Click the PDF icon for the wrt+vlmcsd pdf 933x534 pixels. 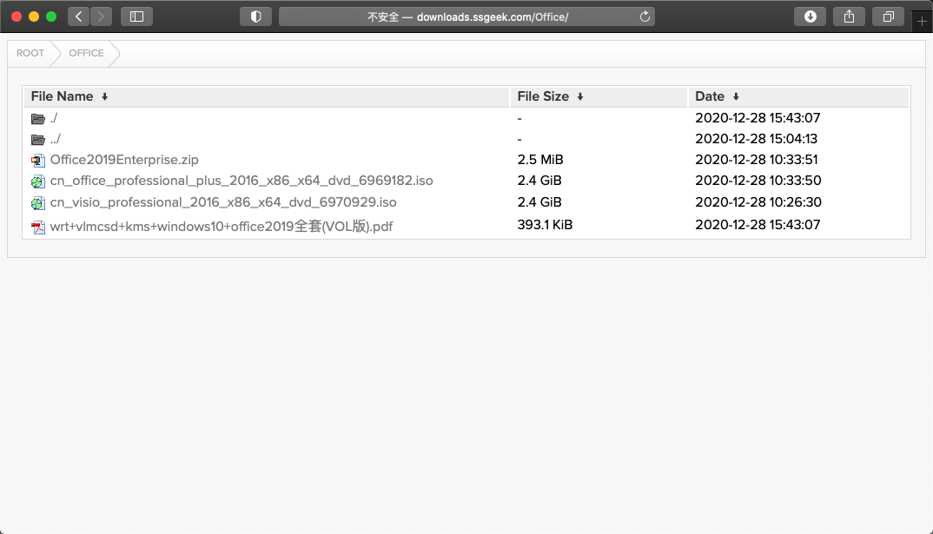coord(38,227)
